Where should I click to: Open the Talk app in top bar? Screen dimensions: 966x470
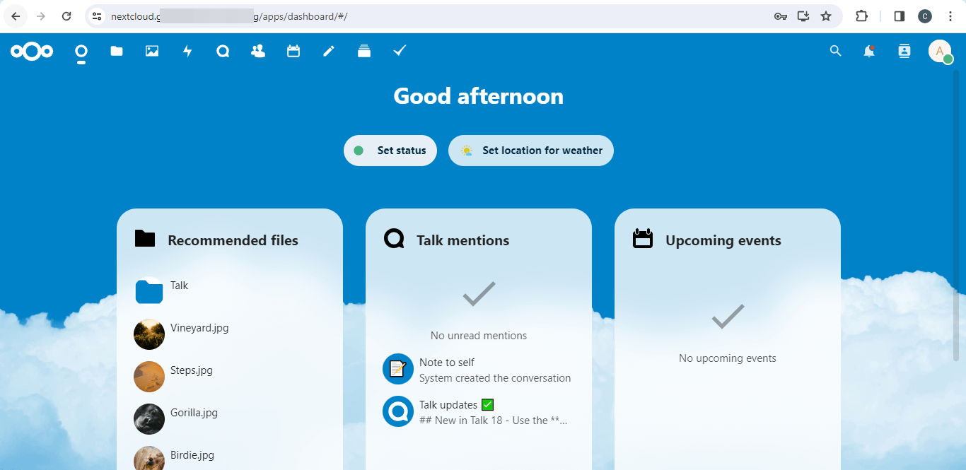click(223, 51)
